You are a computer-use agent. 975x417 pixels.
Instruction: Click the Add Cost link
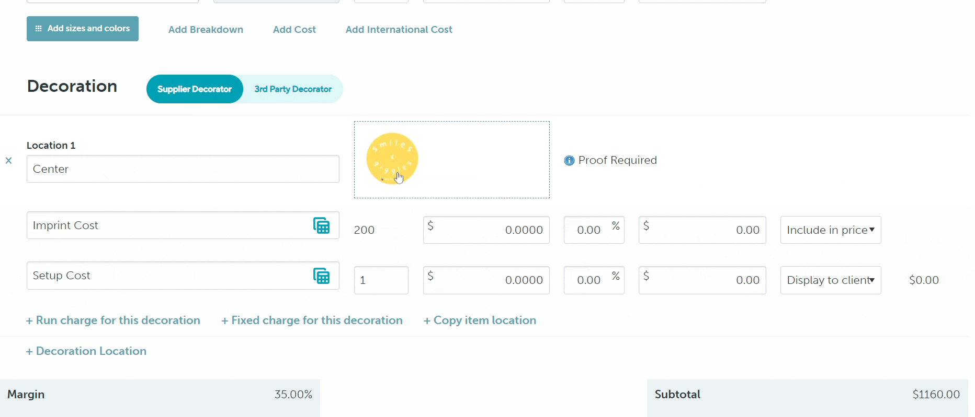294,30
